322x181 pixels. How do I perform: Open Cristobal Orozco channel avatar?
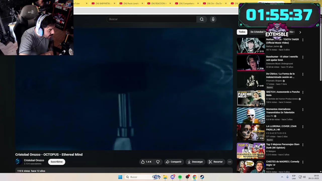click(x=19, y=162)
